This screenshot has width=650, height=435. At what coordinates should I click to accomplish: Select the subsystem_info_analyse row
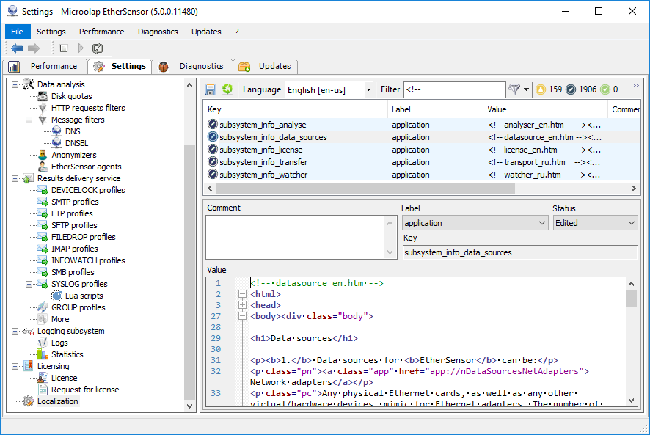[422, 125]
